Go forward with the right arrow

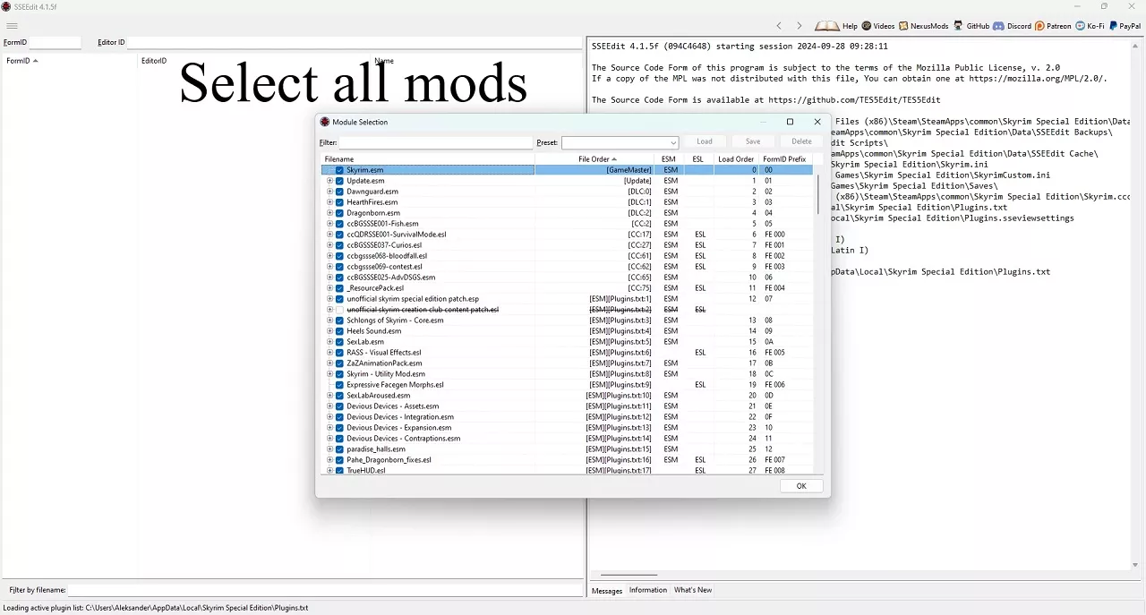[800, 26]
